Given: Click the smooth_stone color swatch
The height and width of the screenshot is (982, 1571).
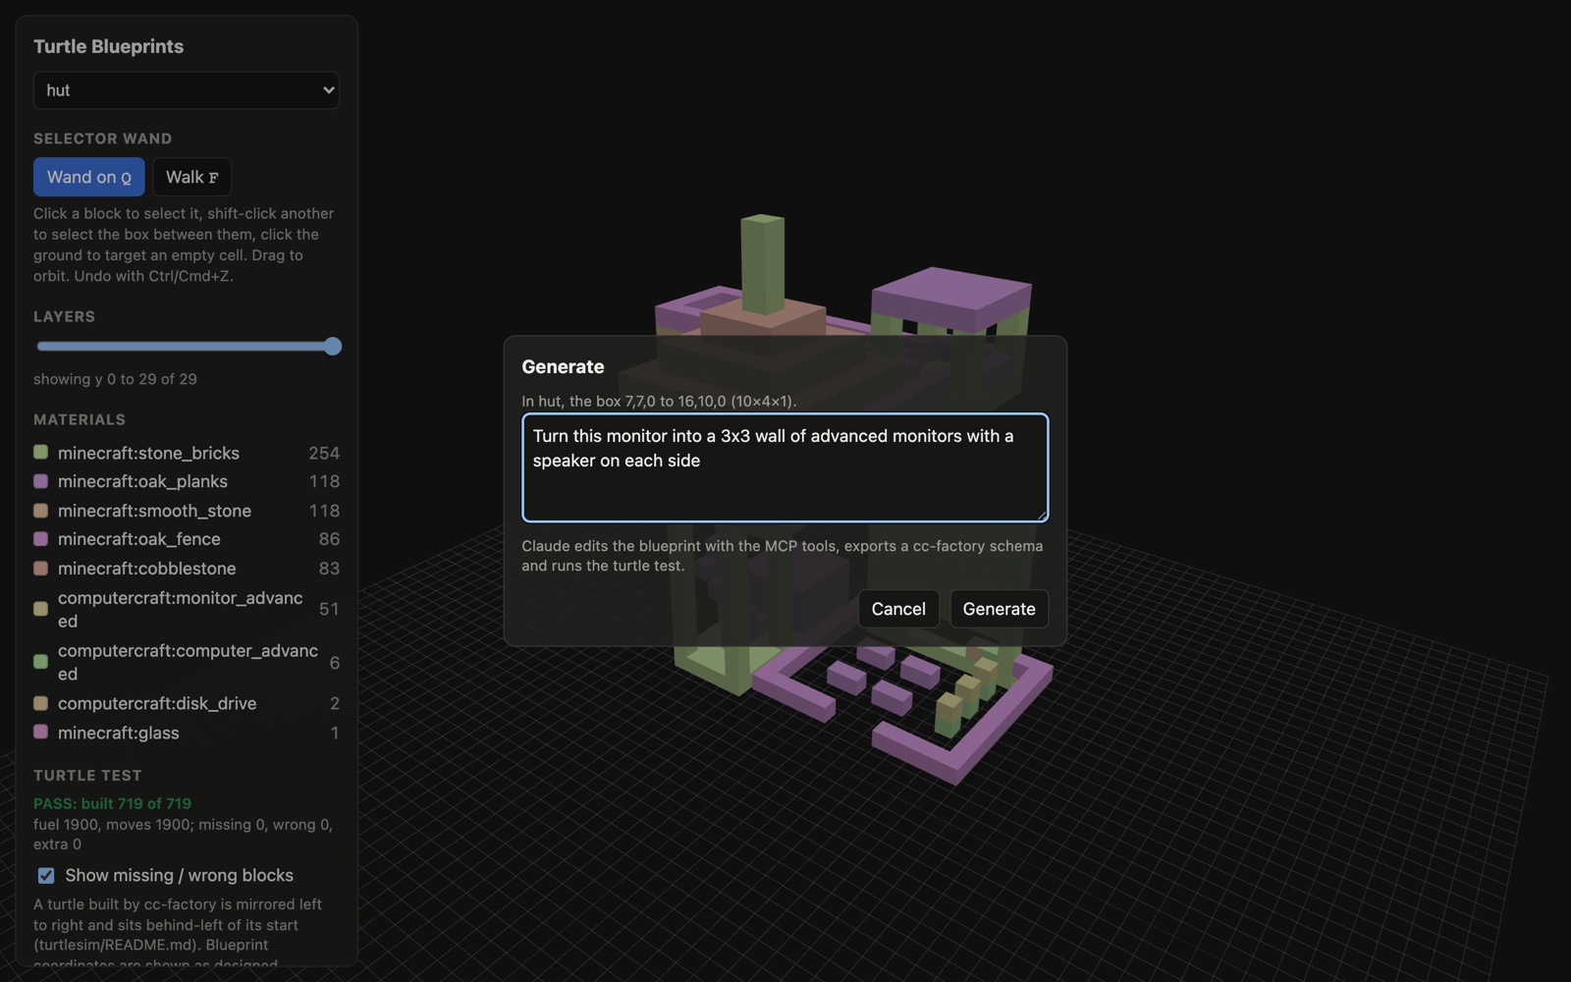Looking at the screenshot, I should [x=40, y=511].
